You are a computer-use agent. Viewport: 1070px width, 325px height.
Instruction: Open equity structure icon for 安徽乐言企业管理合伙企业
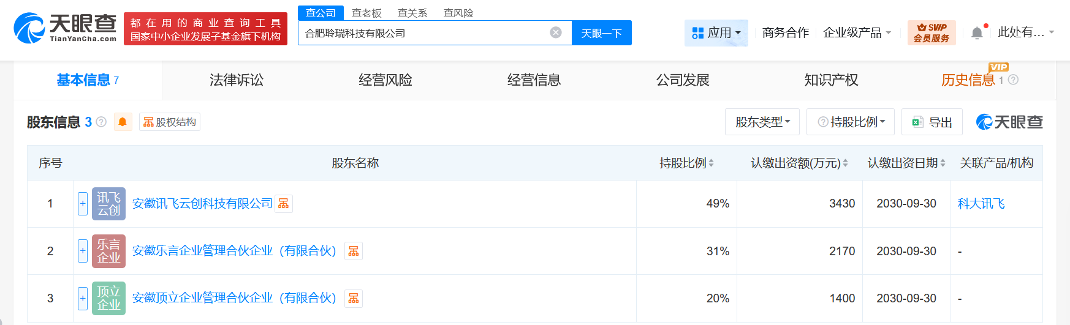[354, 251]
